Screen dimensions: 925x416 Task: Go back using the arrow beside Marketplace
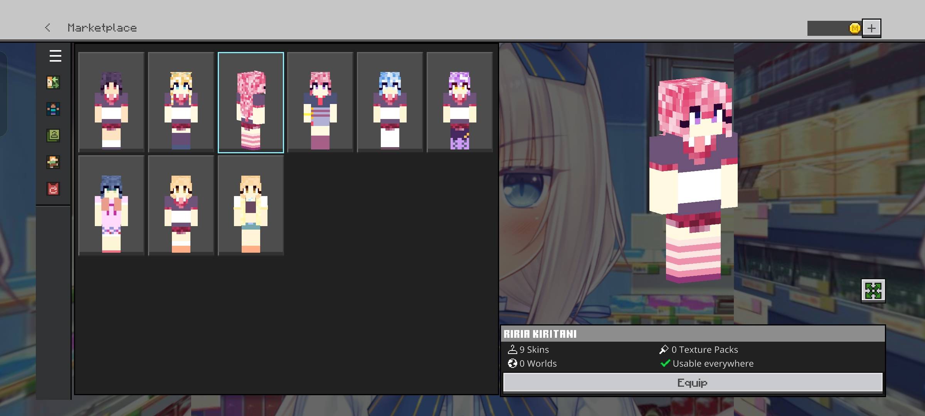click(x=47, y=28)
